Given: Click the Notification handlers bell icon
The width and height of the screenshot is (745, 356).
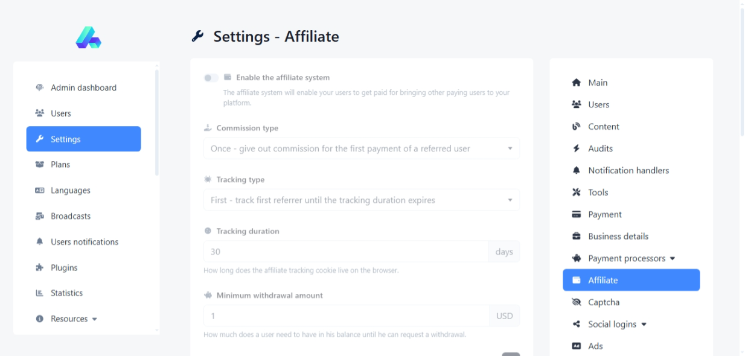Looking at the screenshot, I should click(x=576, y=171).
